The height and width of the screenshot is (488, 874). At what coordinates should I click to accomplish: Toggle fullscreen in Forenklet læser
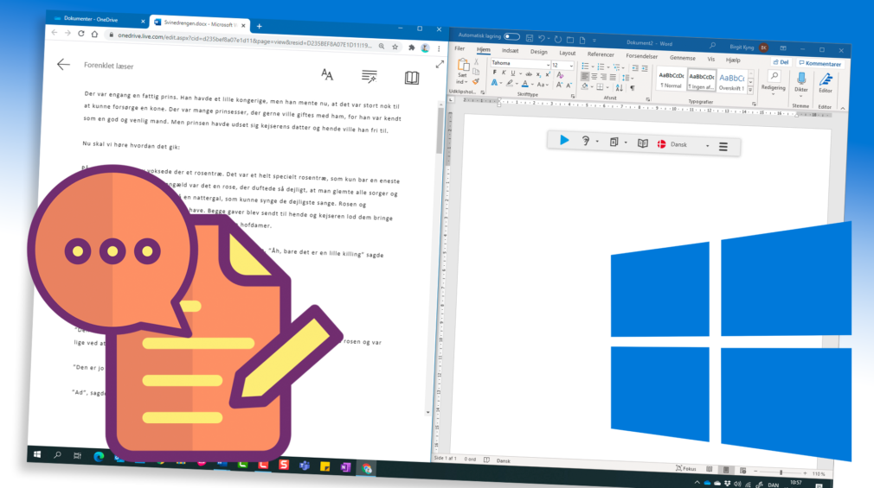440,64
